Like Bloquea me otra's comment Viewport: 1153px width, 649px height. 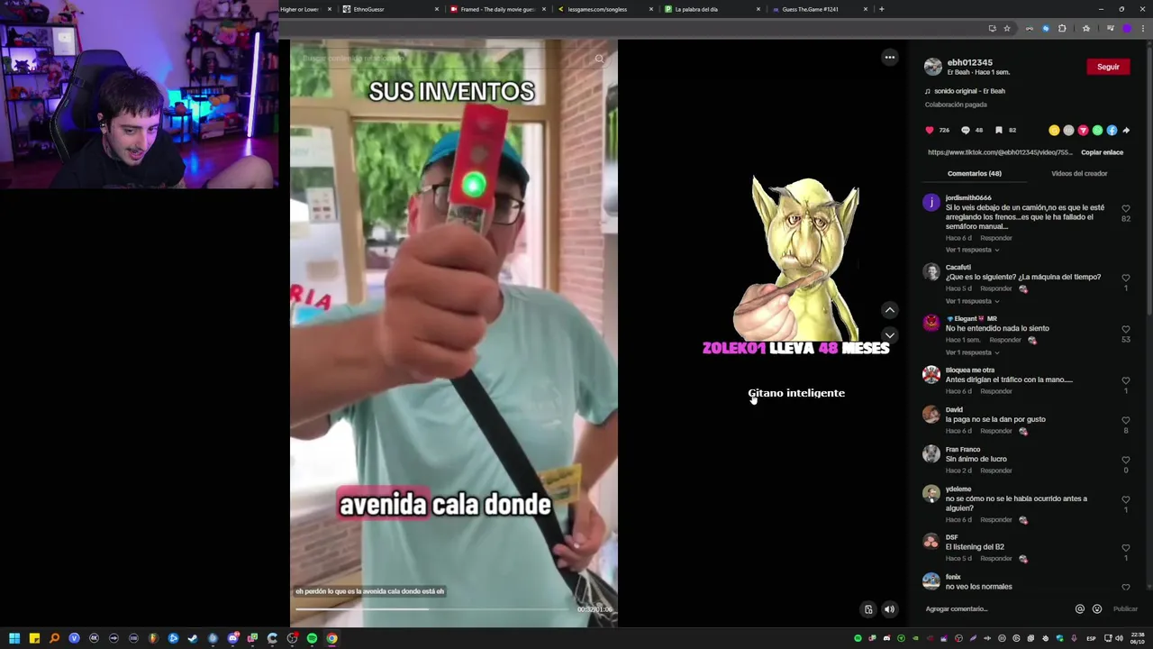1126,380
